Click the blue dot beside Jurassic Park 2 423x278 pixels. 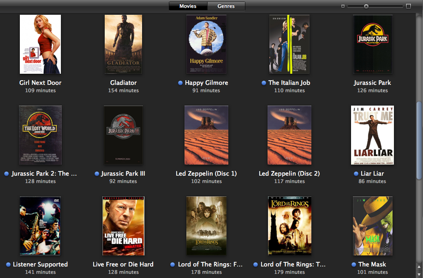click(x=6, y=174)
